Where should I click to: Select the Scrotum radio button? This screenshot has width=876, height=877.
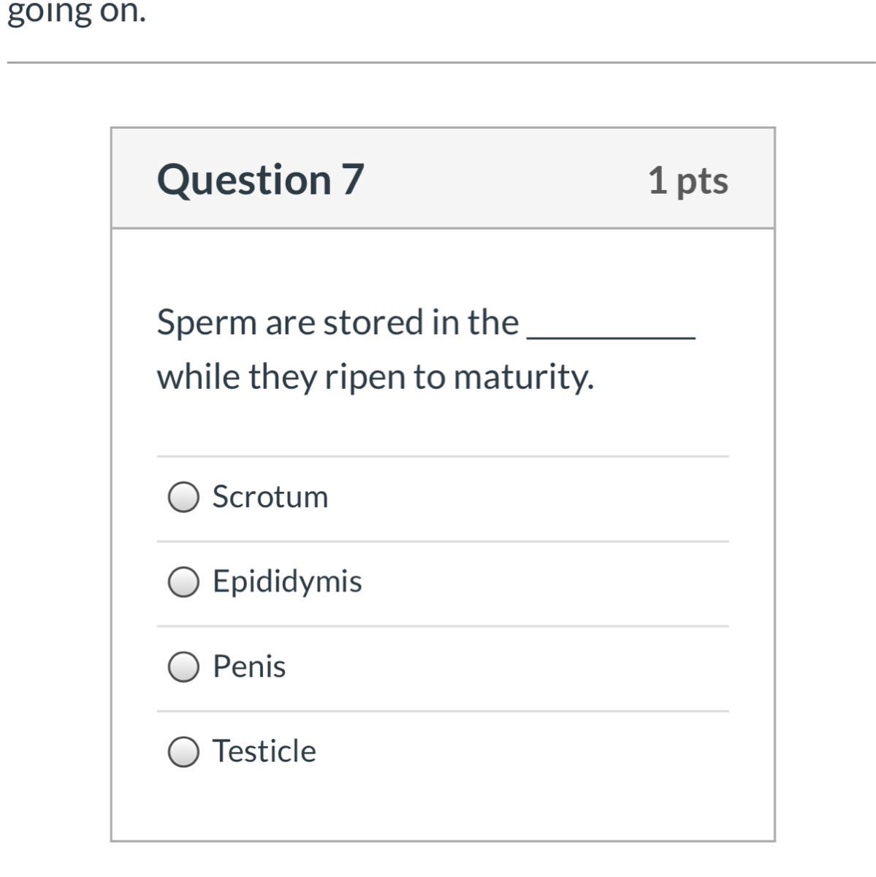click(x=183, y=498)
